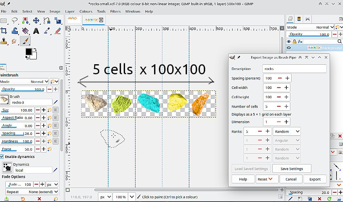This screenshot has width=343, height=202.
Task: Select the Text tool
Action: coord(36,31)
